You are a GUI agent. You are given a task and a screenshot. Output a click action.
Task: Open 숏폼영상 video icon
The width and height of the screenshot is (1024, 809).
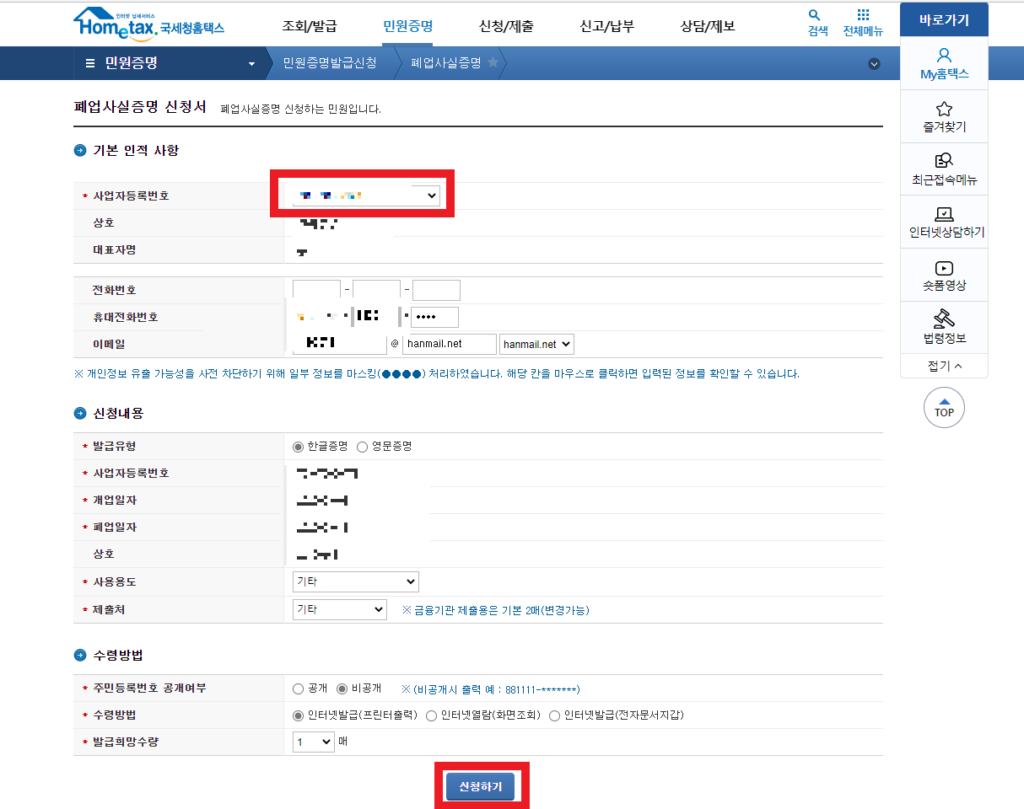[945, 268]
